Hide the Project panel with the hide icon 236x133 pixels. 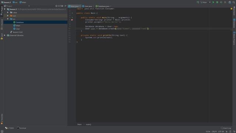click(x=66, y=6)
